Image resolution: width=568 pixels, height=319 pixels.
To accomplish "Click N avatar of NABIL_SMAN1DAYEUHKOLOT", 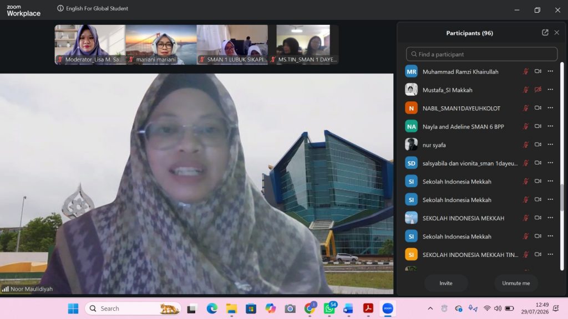I will 411,108.
